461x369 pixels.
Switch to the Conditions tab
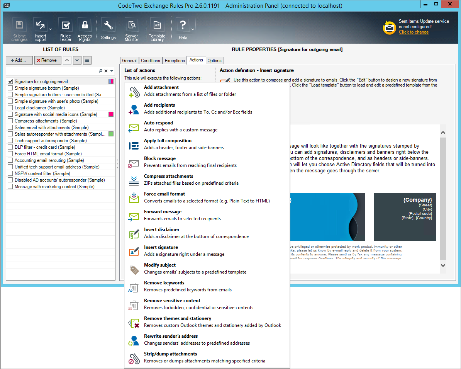[x=151, y=61]
